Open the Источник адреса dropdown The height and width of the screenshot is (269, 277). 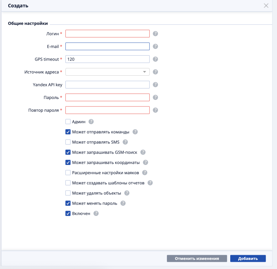[x=107, y=72]
